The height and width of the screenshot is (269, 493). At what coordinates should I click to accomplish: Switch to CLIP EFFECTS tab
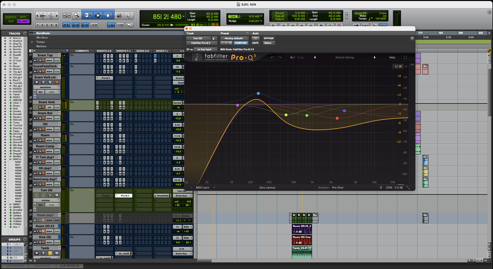click(x=69, y=266)
